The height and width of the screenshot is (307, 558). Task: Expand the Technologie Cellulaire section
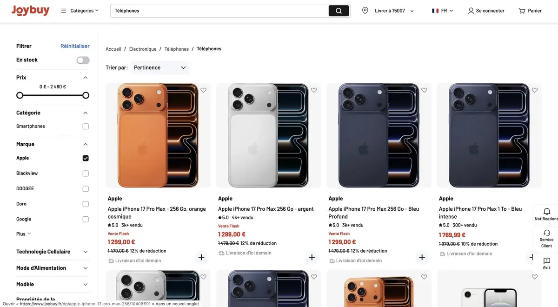[85, 251]
